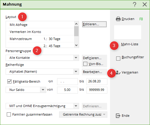Click the Ende exit icon
This screenshot has width=150, height=125.
[x=118, y=116]
